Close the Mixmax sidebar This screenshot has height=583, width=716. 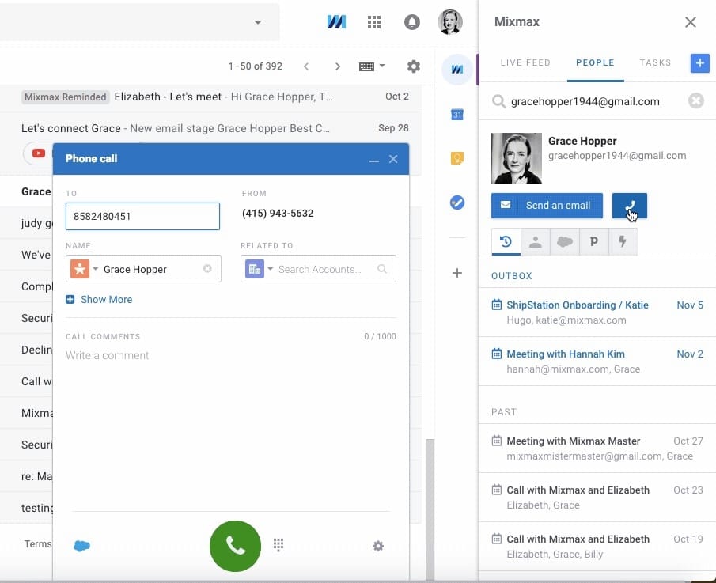691,22
